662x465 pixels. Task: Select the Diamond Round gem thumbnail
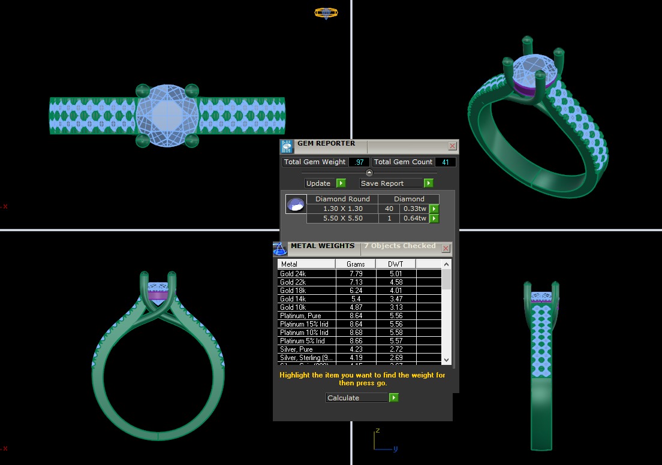coord(296,204)
